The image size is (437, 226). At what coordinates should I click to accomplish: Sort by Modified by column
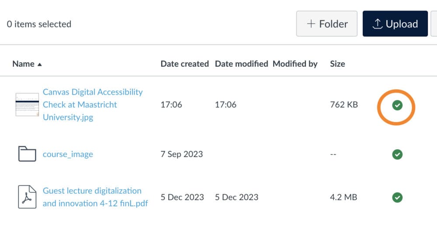[x=295, y=64]
